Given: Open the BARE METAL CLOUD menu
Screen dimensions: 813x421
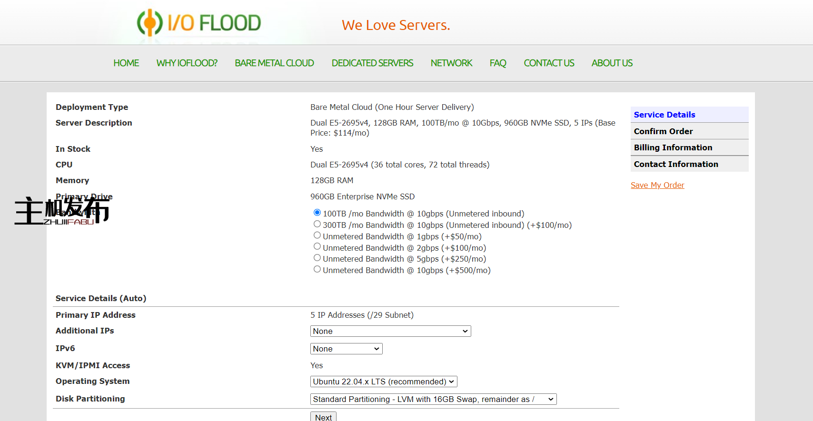Looking at the screenshot, I should (x=274, y=63).
